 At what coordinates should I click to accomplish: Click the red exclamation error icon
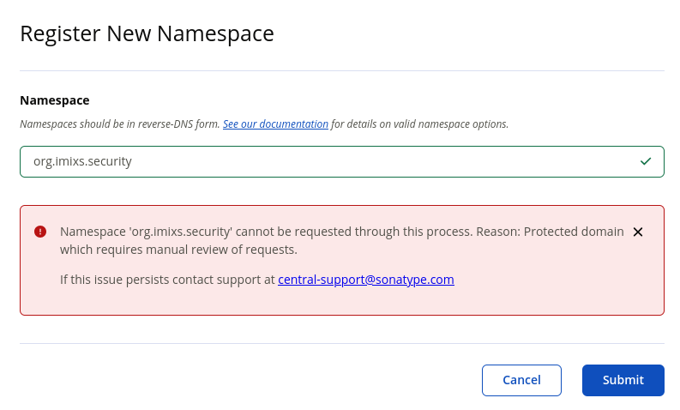[40, 232]
